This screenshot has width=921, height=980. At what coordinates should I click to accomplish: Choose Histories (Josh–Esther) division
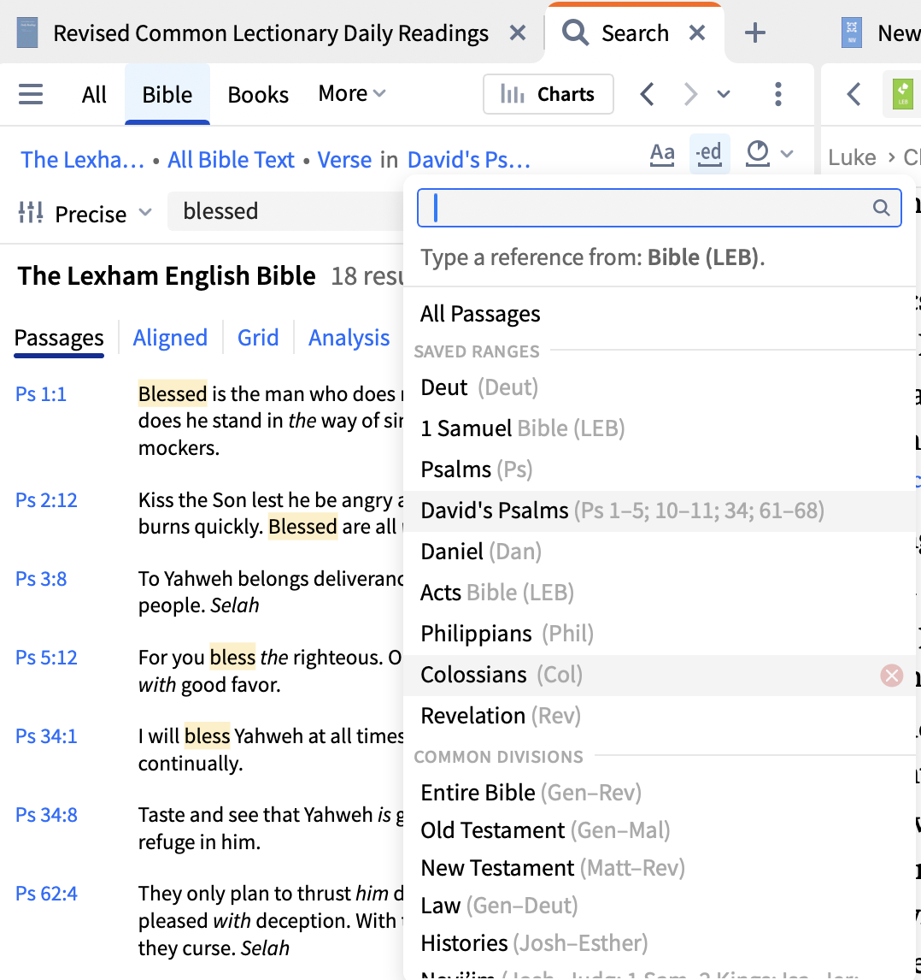[x=660, y=943]
